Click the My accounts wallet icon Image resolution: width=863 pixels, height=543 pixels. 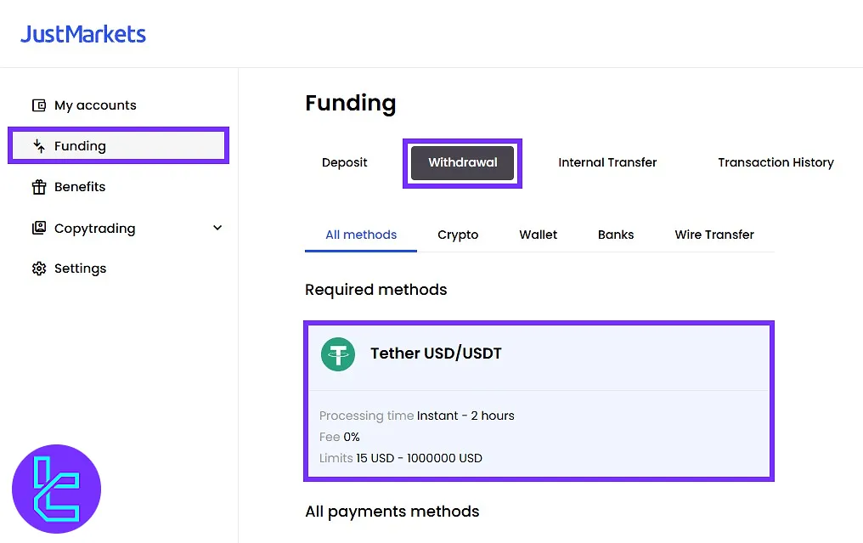click(39, 105)
